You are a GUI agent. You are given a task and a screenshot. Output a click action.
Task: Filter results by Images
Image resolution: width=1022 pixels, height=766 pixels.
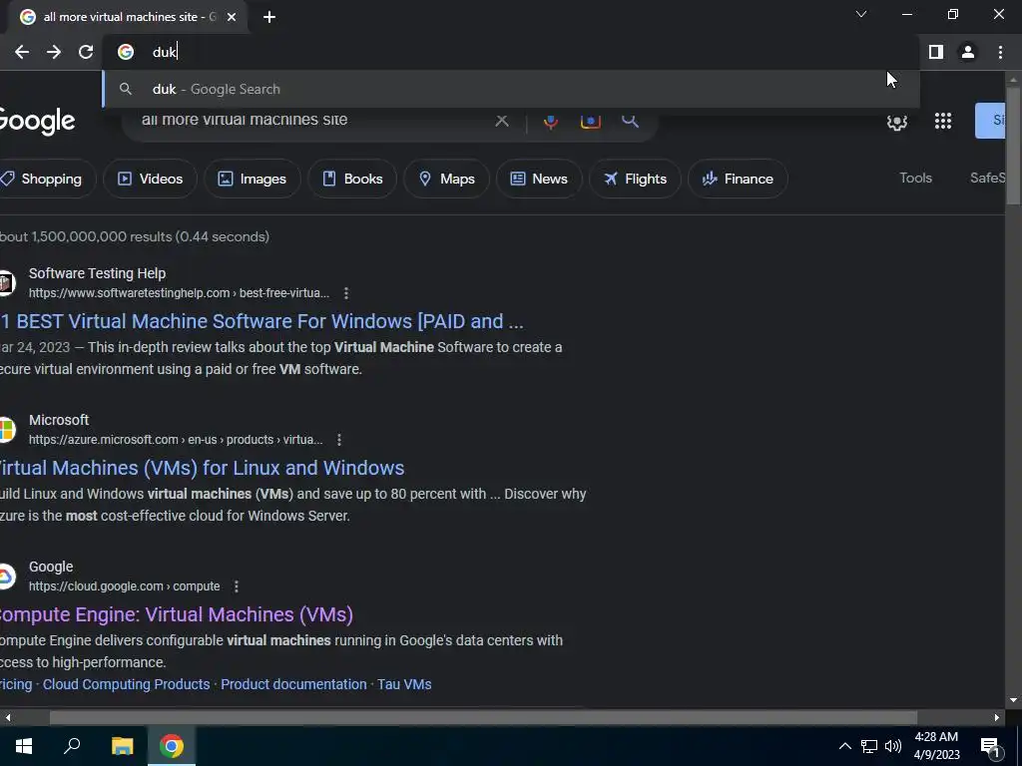point(253,179)
